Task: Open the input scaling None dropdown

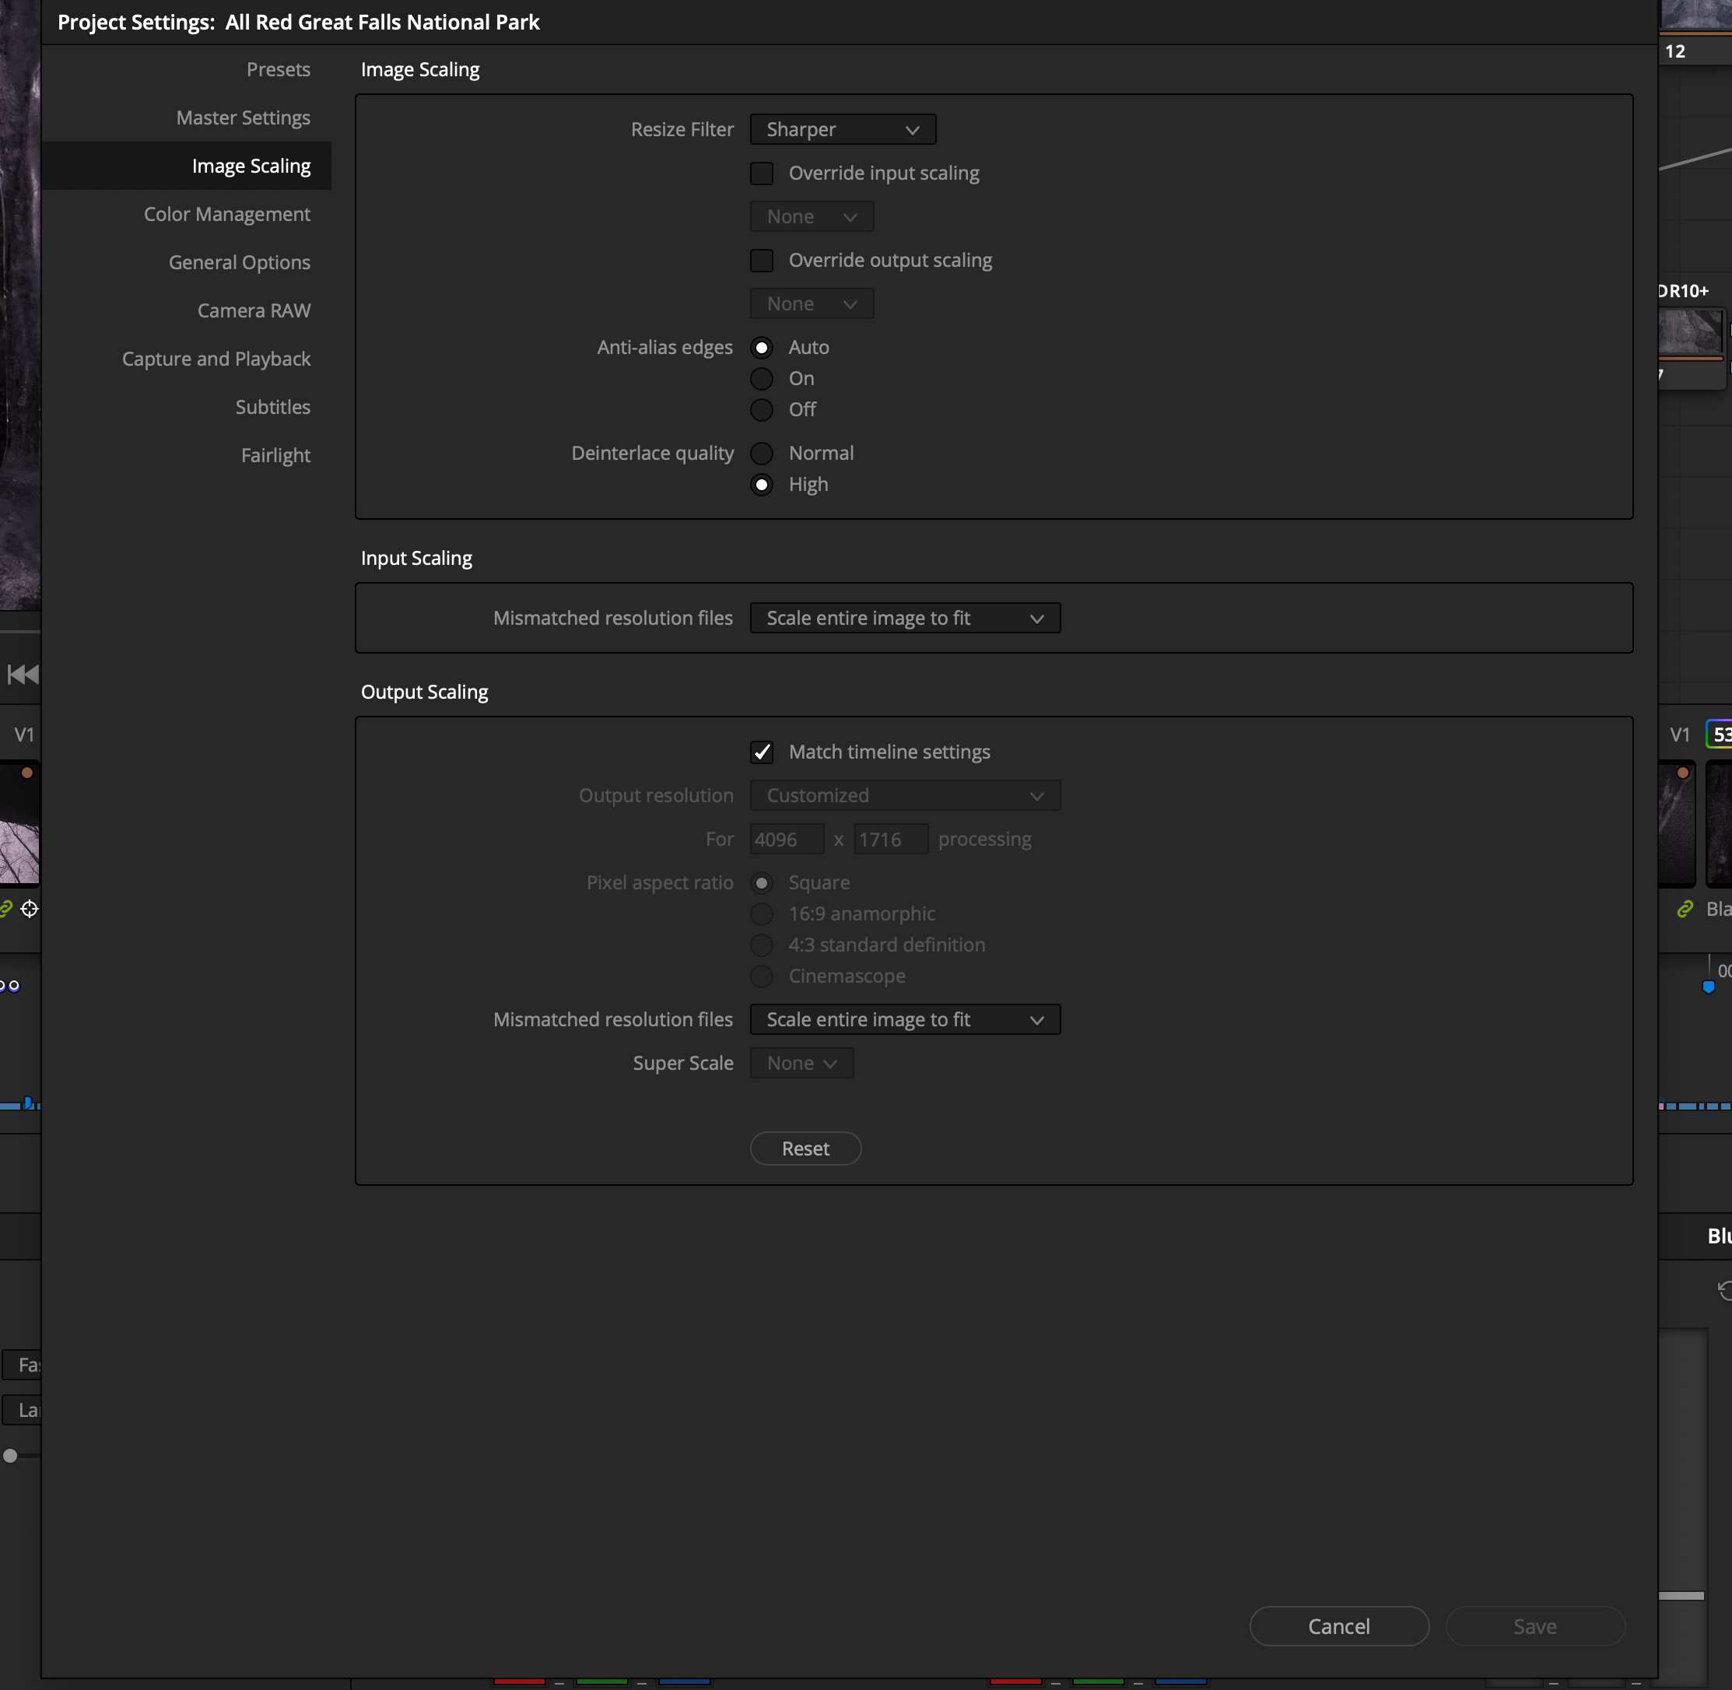Action: pyautogui.click(x=812, y=216)
